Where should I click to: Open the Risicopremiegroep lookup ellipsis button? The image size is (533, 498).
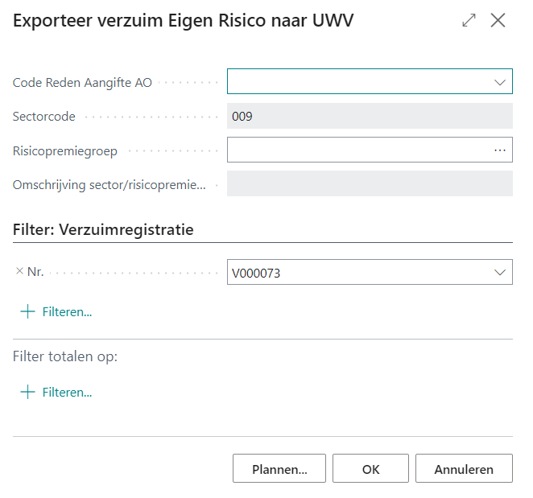(500, 150)
